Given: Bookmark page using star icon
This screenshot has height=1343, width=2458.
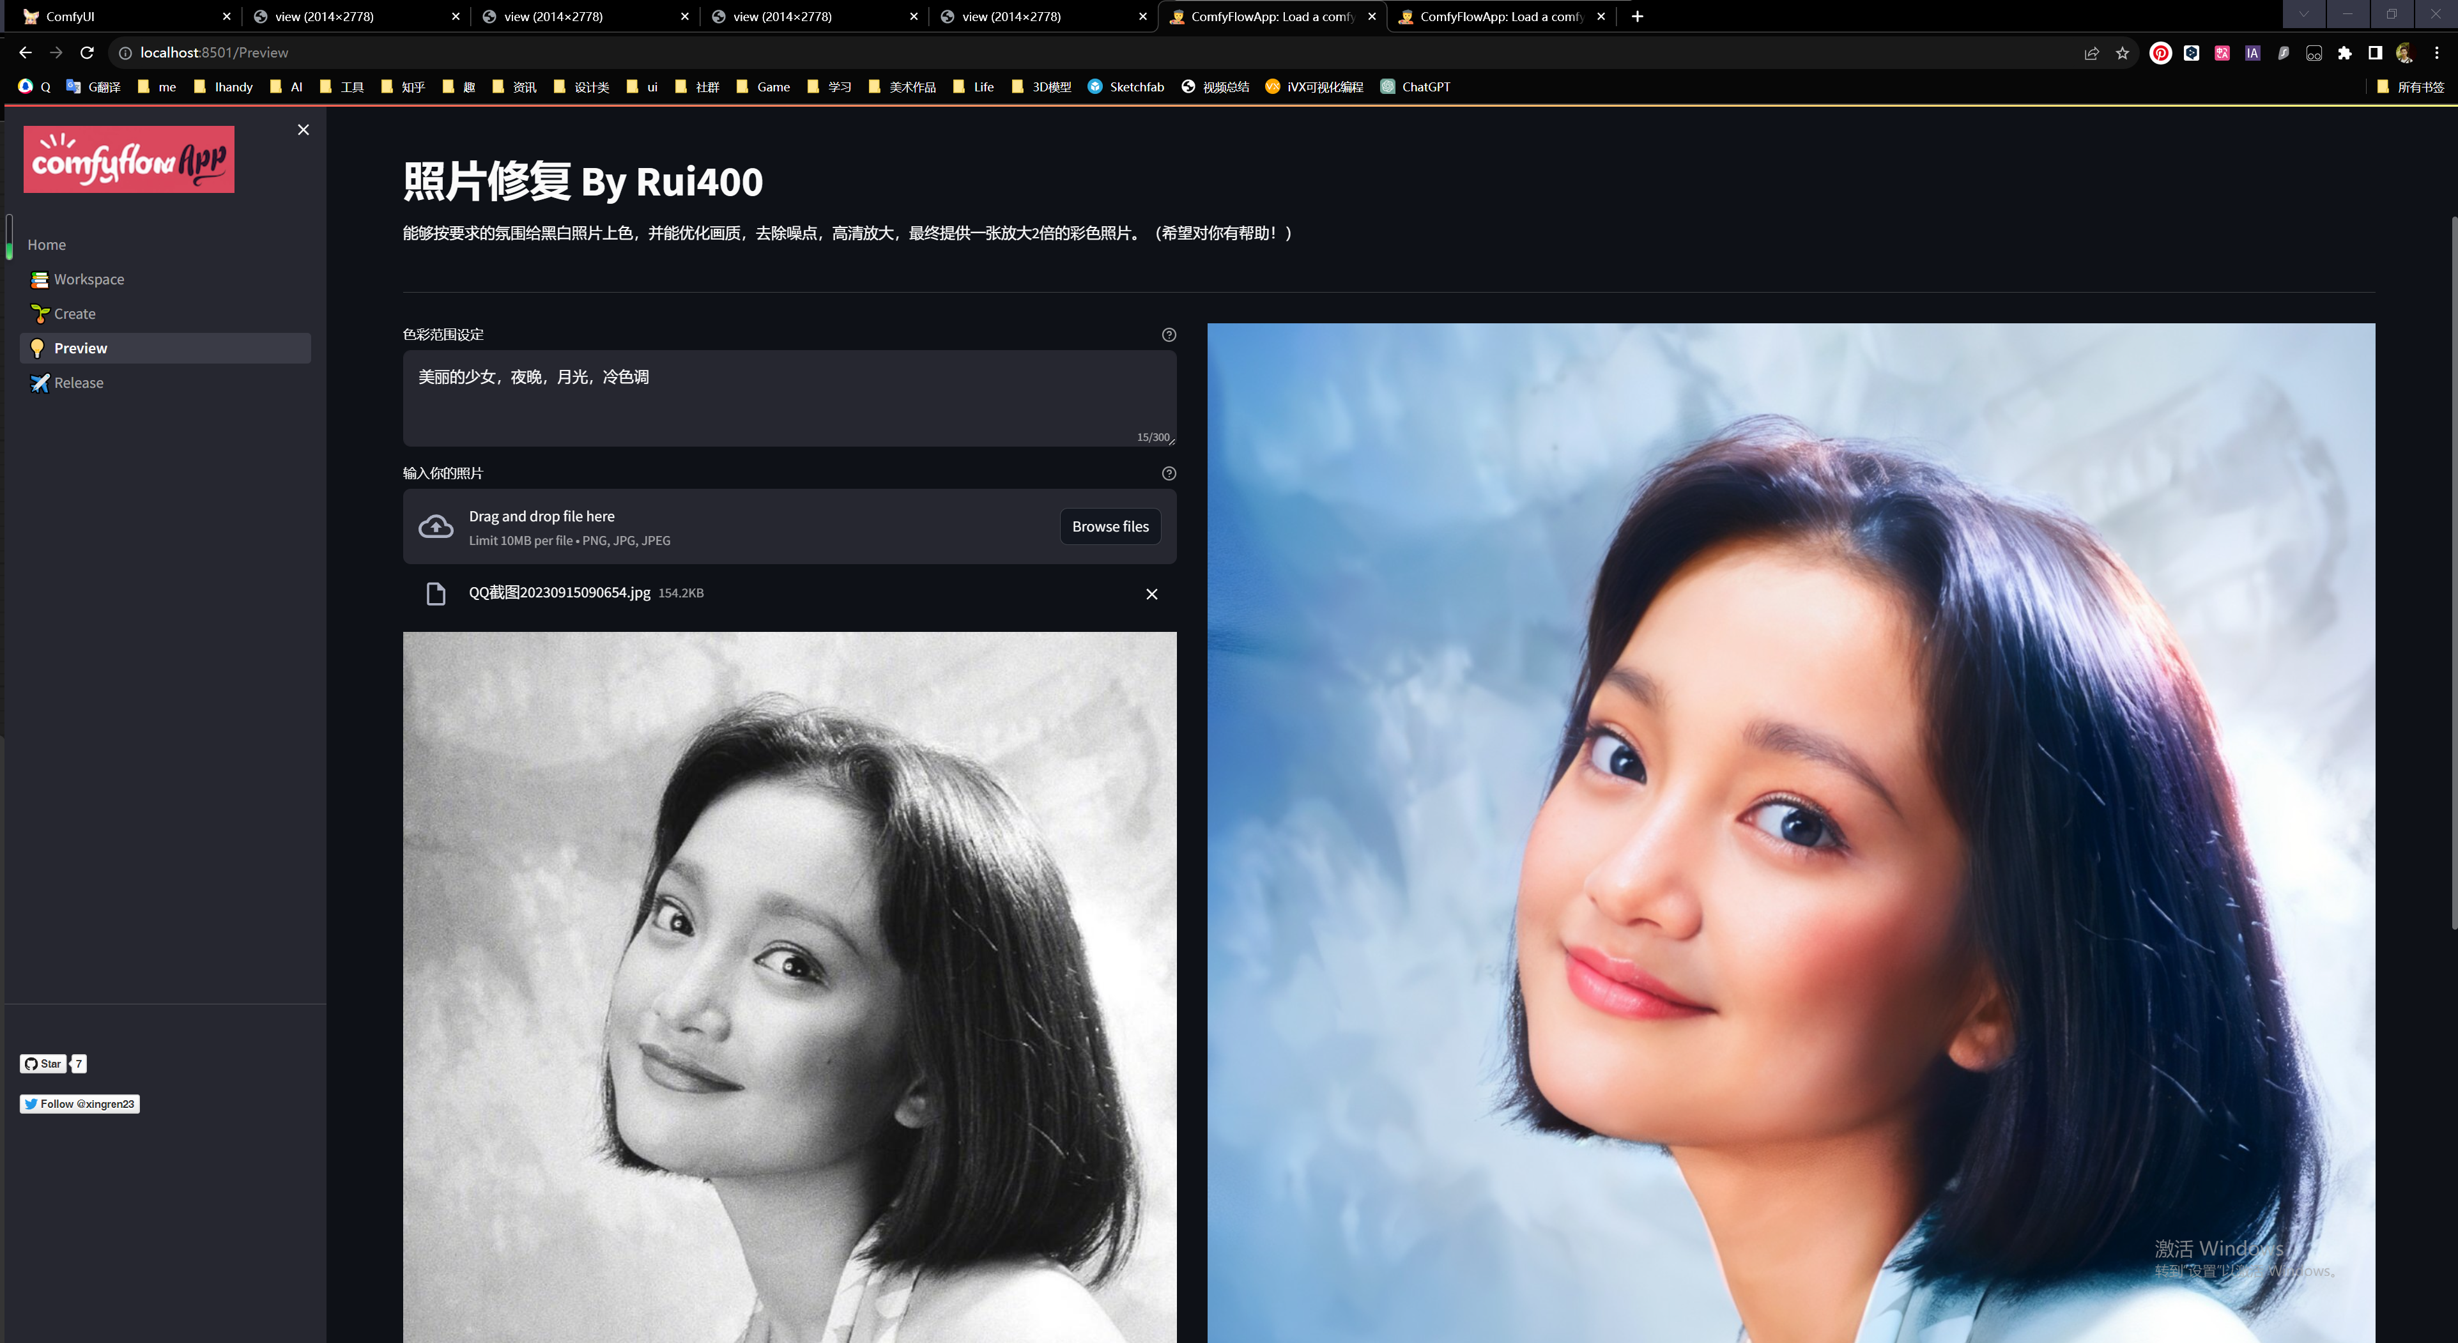Looking at the screenshot, I should pyautogui.click(x=2122, y=54).
